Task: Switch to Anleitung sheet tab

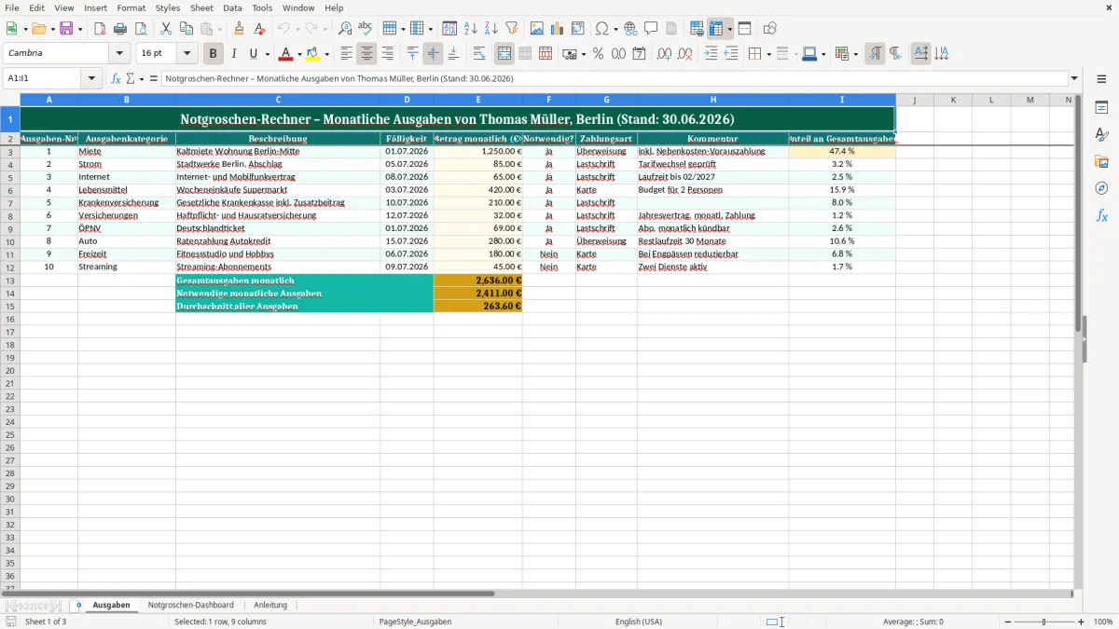Action: point(270,605)
